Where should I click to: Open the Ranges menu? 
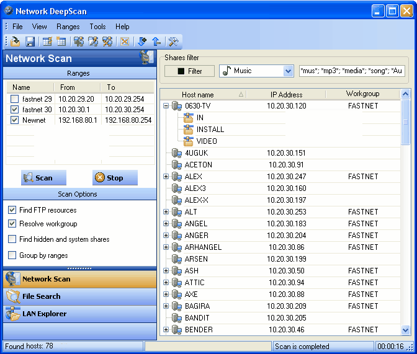[x=68, y=27]
